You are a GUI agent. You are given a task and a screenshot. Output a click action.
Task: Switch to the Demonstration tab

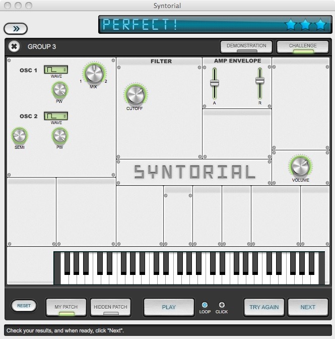(246, 47)
